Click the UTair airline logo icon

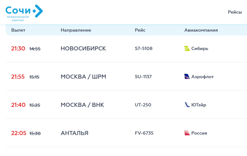point(187,105)
